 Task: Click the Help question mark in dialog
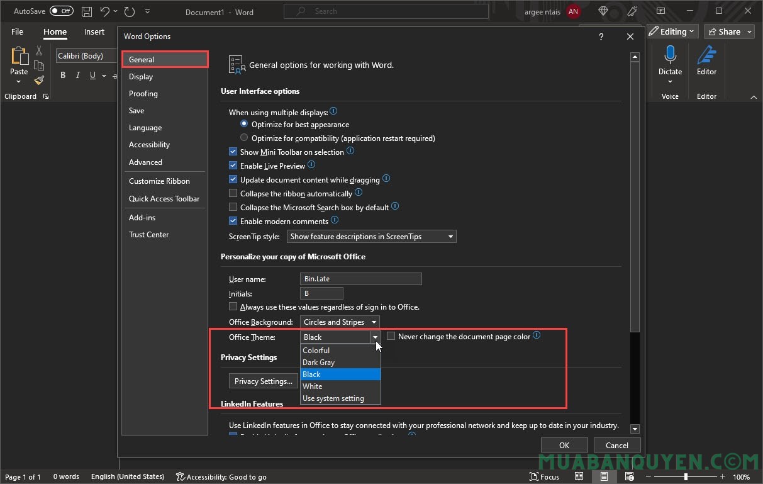(601, 37)
